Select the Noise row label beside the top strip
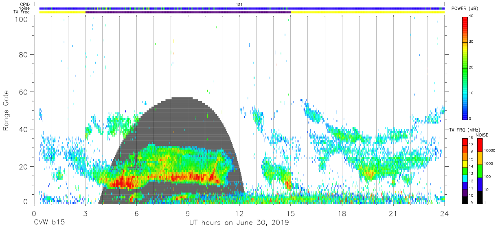The image size is (500, 231). tap(24, 8)
